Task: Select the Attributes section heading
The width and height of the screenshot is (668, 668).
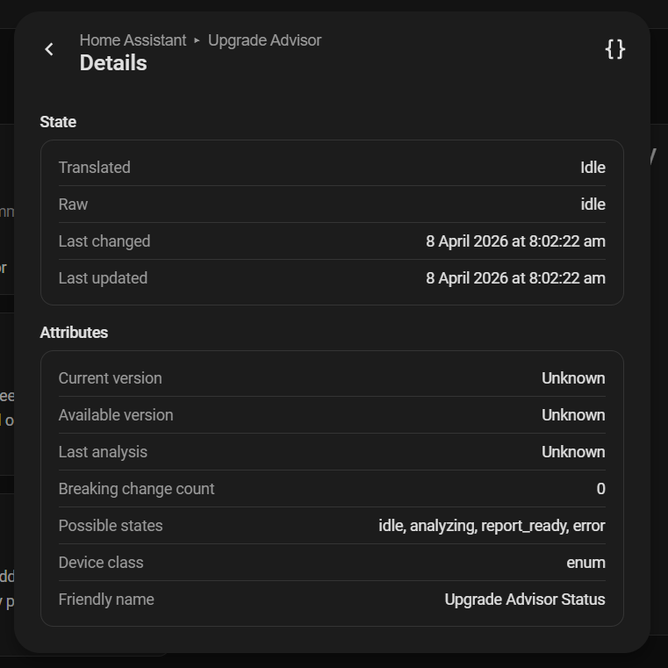Action: pos(74,333)
